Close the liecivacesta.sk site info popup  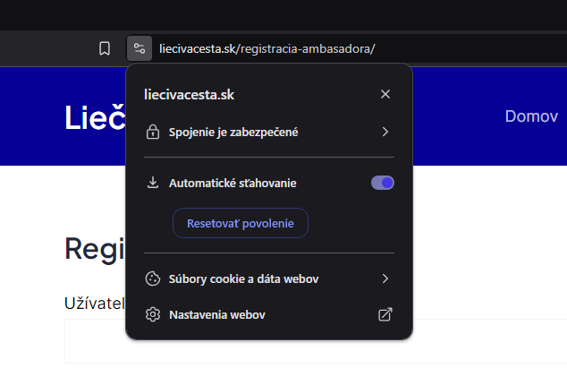coord(385,94)
